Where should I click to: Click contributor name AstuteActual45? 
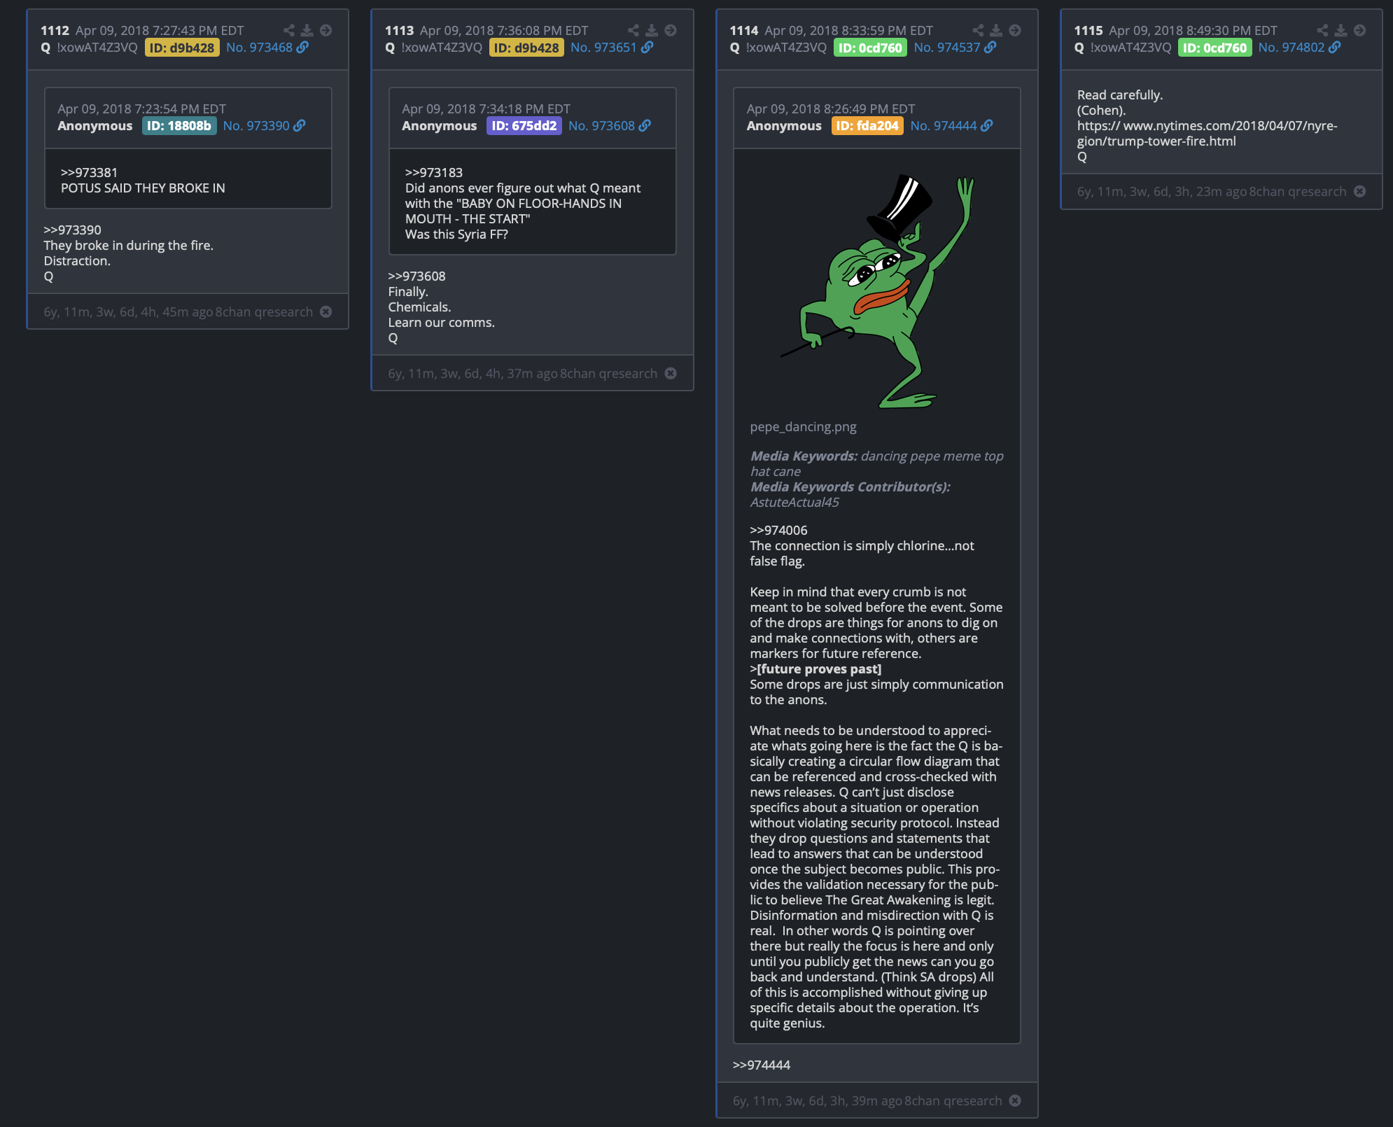[794, 502]
